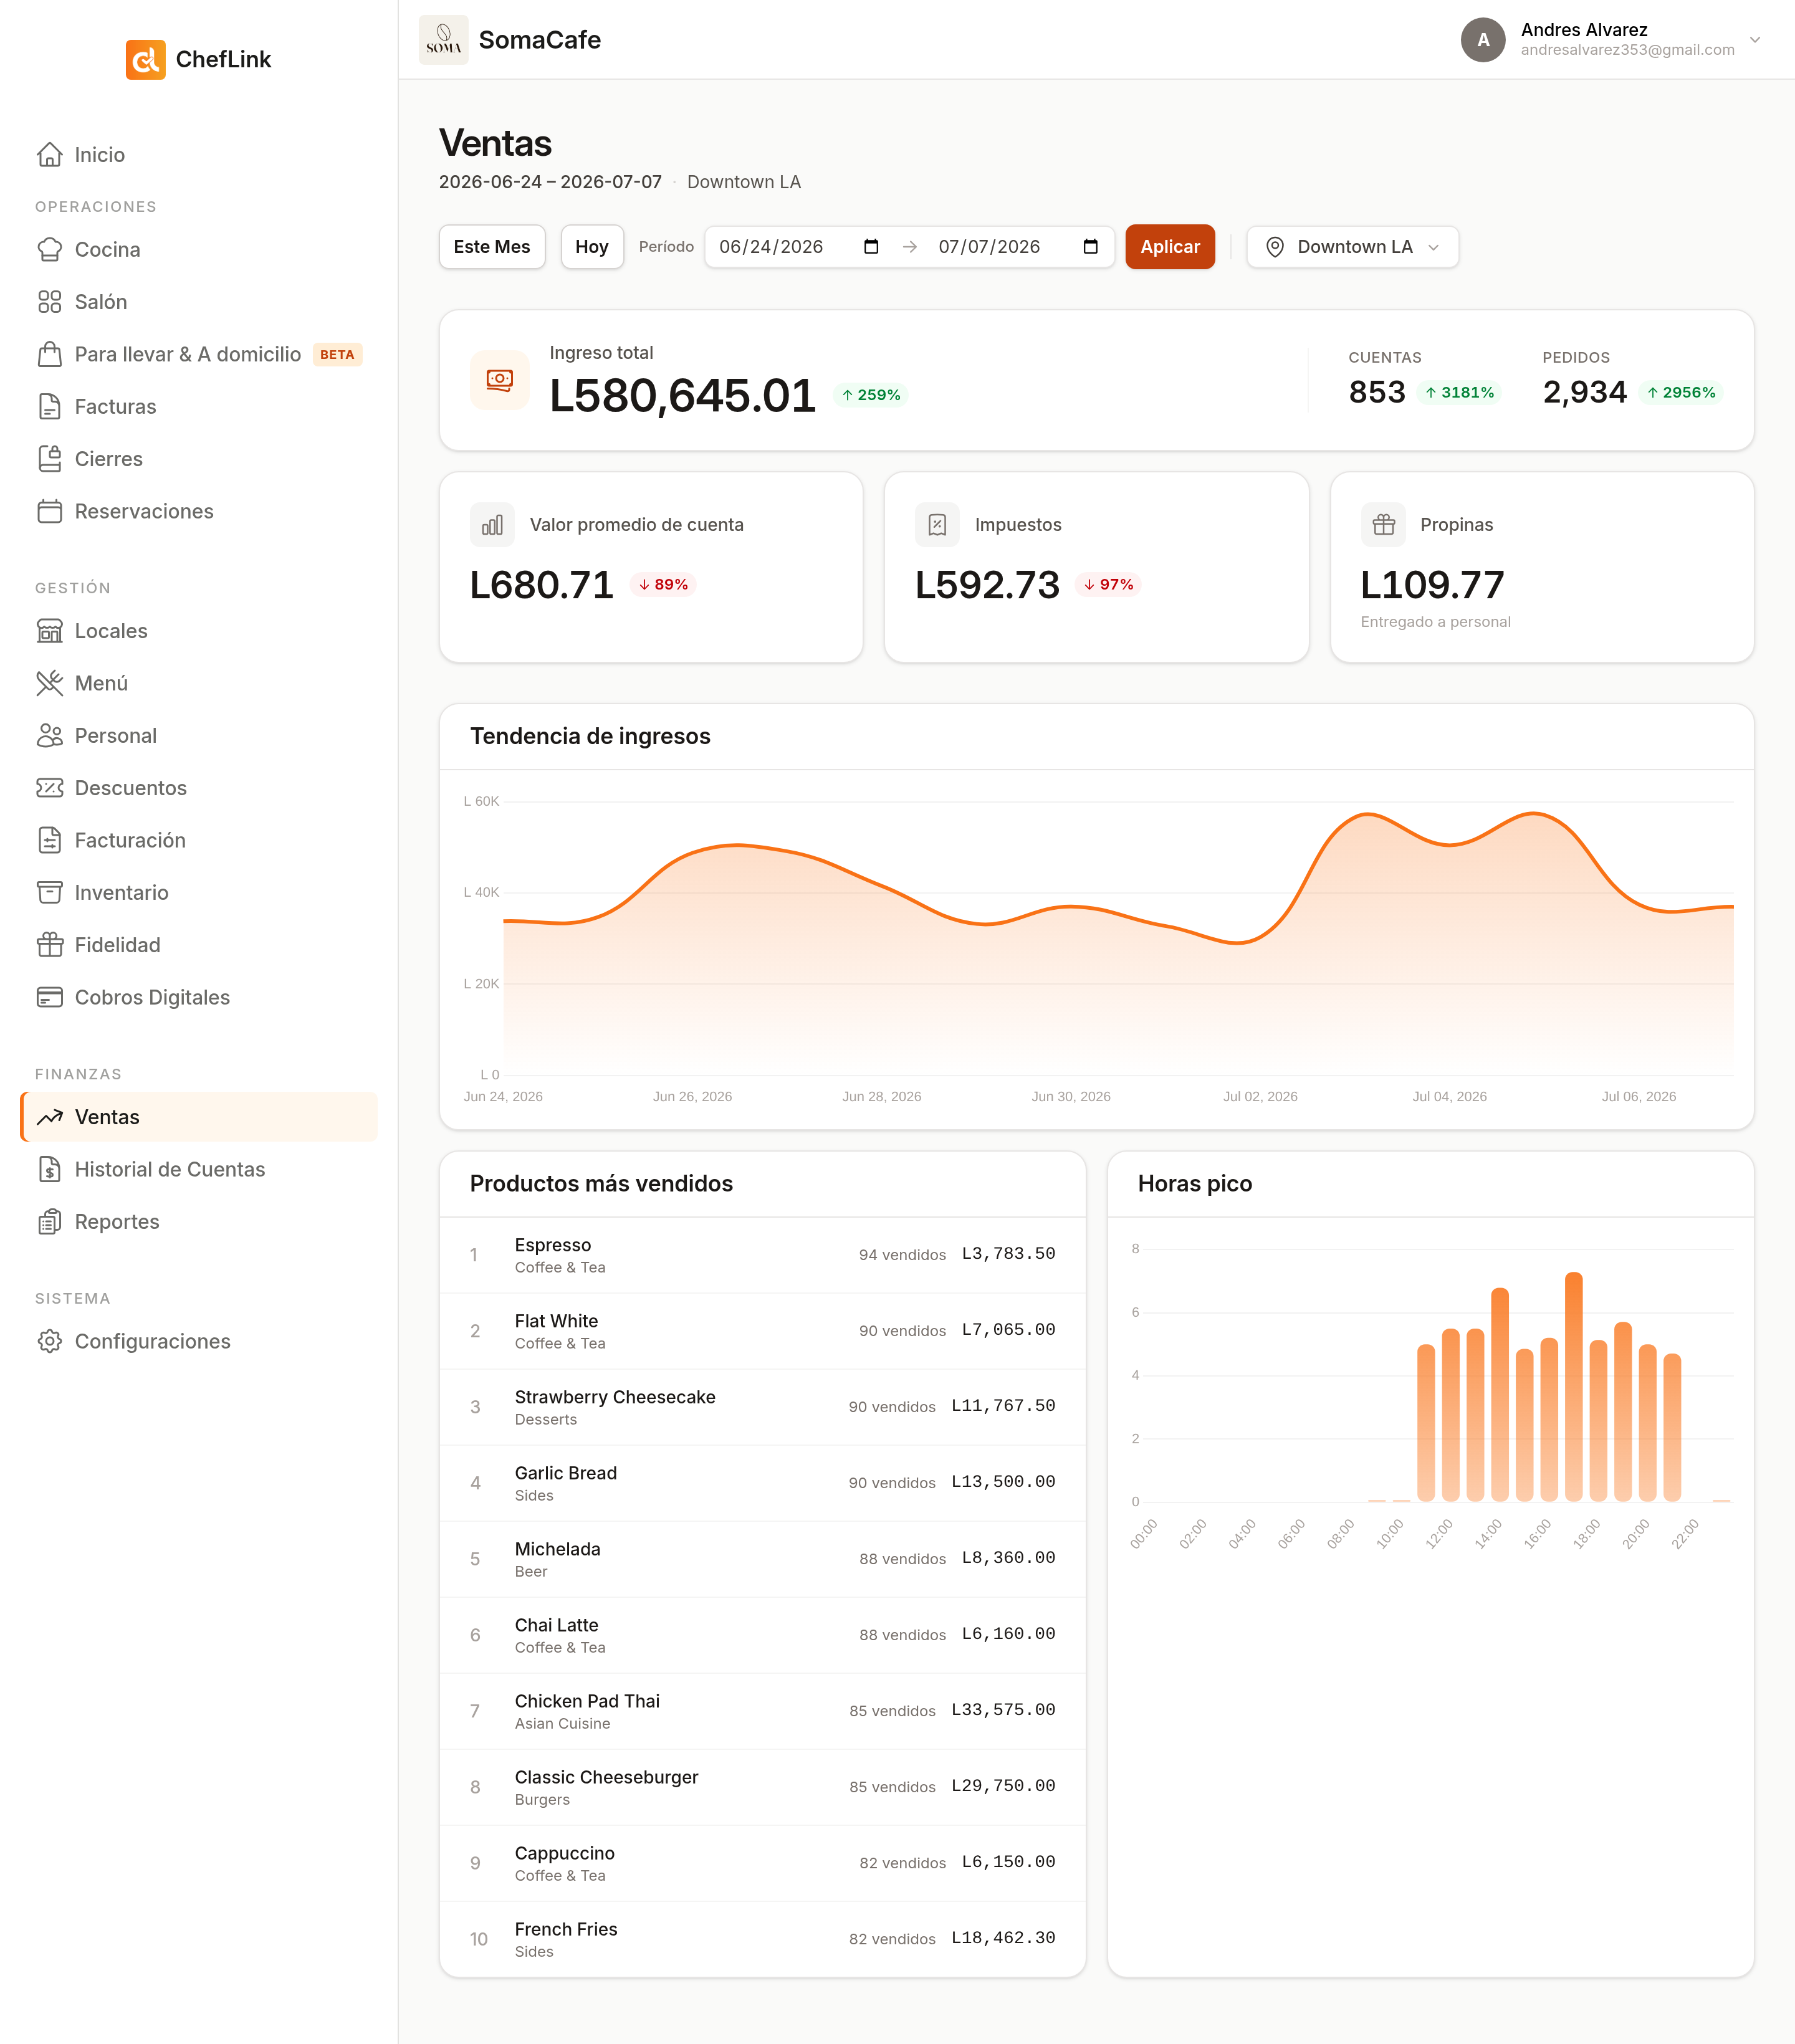
Task: Click the Reportes clipboard icon
Action: click(x=50, y=1222)
